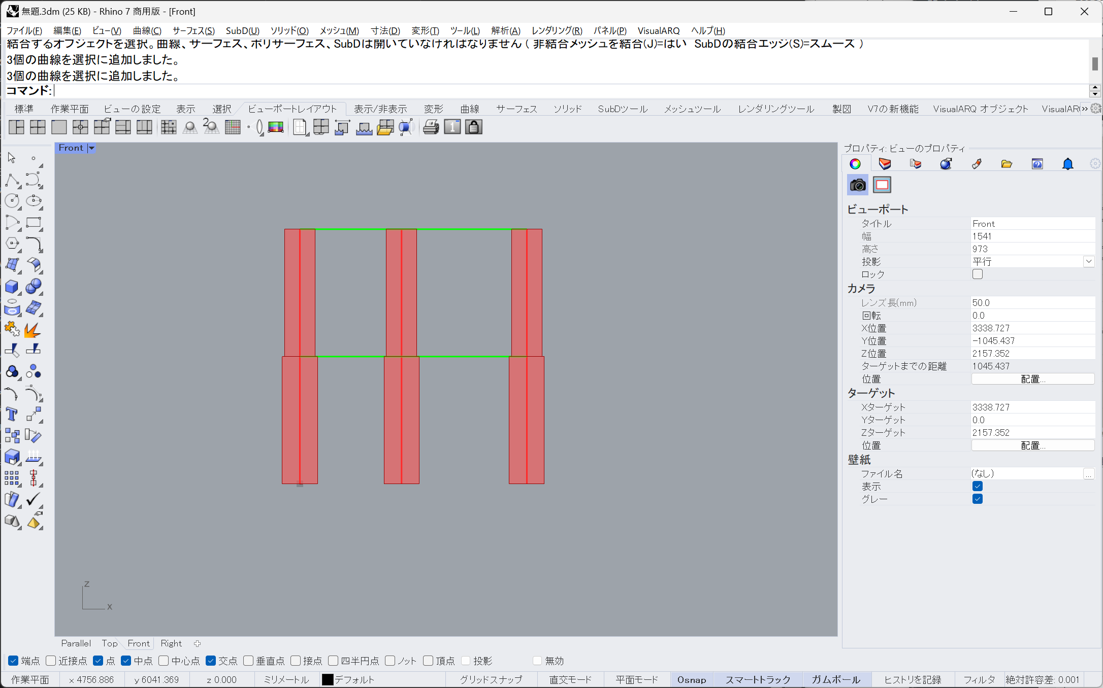1103x688 pixels.
Task: Click the box solid tool icon
Action: point(12,287)
